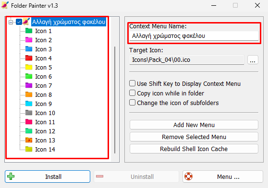Click the Install button
Screen dimensions: 268x188
(x=48, y=176)
